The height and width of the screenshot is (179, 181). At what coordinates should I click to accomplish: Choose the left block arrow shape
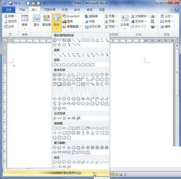[59, 99]
